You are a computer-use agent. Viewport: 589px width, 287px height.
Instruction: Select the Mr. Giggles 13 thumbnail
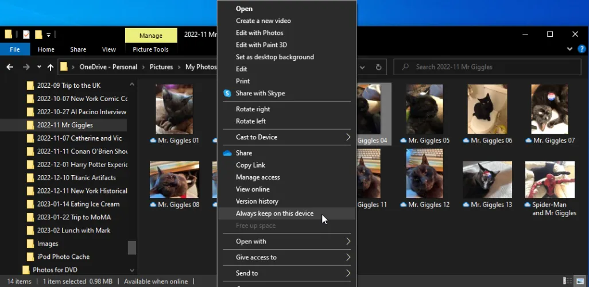click(x=487, y=185)
